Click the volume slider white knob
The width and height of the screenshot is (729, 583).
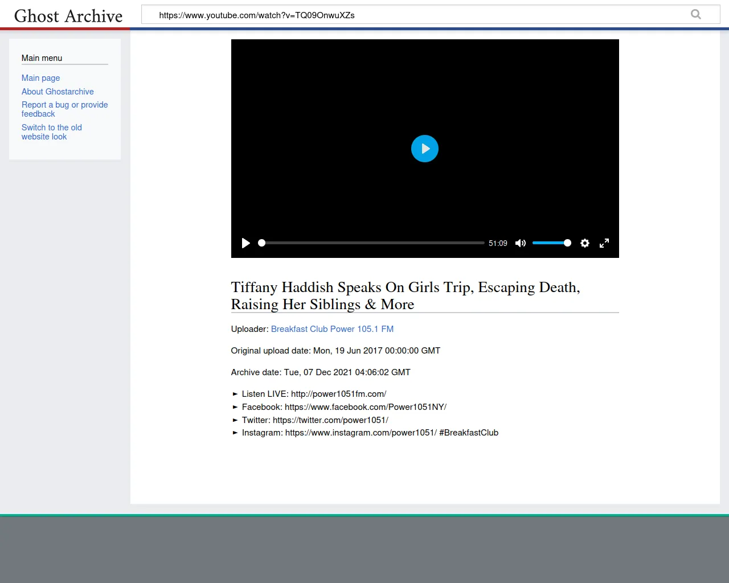[567, 243]
